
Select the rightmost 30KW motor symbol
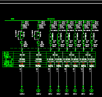91,90
